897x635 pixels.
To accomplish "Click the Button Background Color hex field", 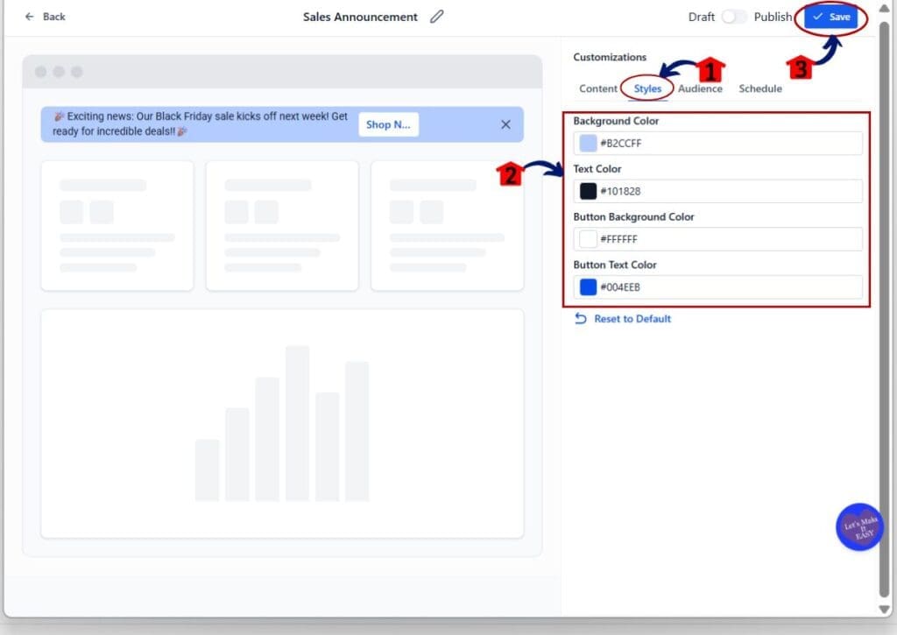I will [x=727, y=239].
